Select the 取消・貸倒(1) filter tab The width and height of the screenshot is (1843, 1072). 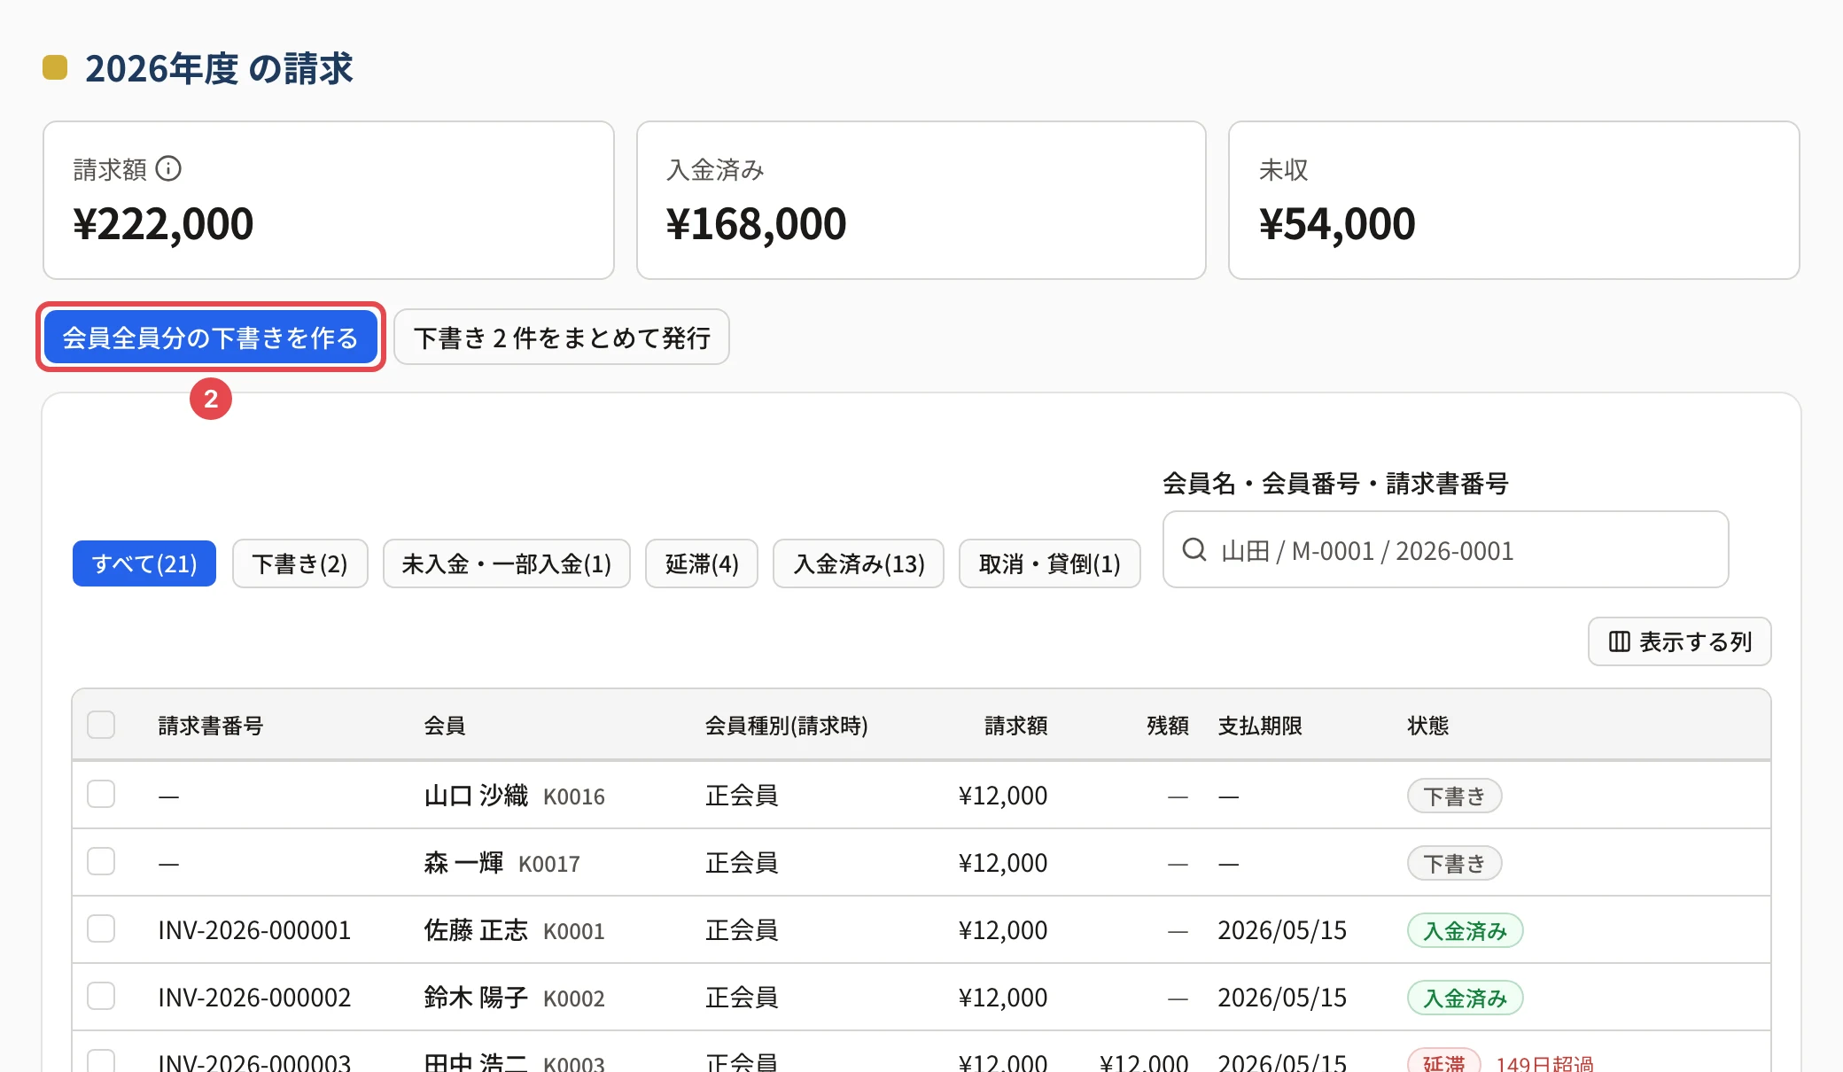pyautogui.click(x=1049, y=563)
